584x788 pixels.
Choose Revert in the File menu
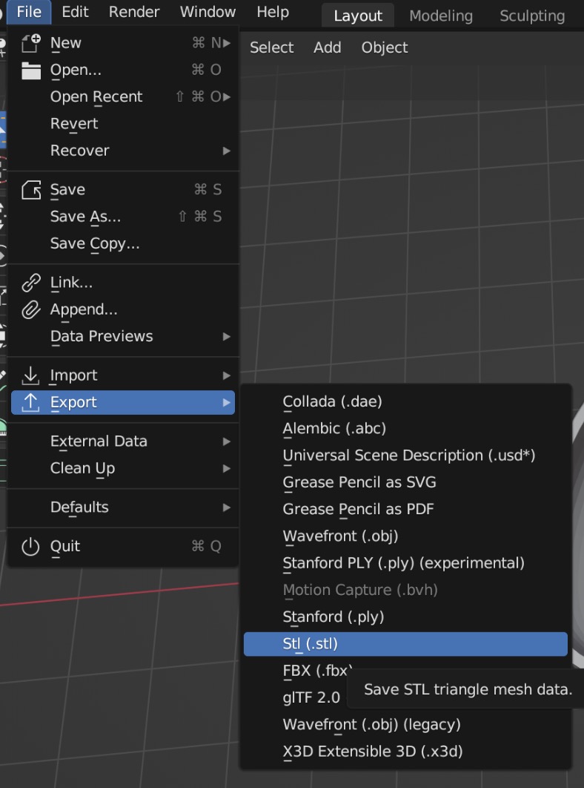pos(123,124)
